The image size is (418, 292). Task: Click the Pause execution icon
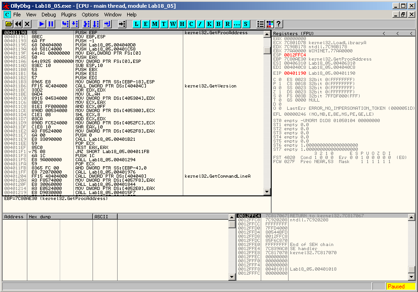pyautogui.click(x=51, y=24)
